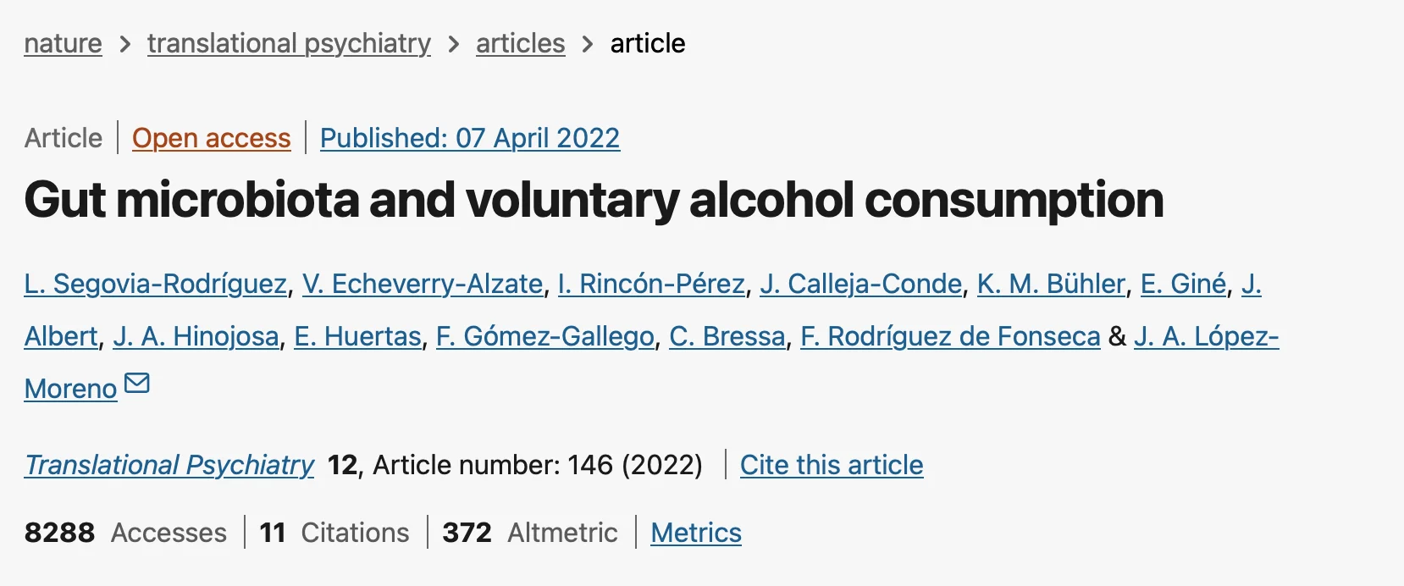Open author F. Rodríguez de Fonseca
This screenshot has height=586, width=1404.
950,336
